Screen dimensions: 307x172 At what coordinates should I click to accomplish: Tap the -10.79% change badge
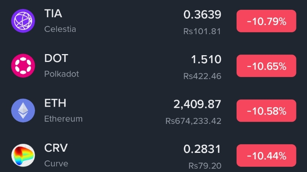266,21
